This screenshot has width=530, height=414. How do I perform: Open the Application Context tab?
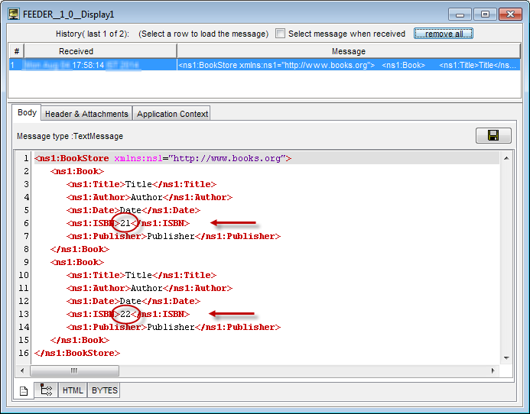[172, 114]
